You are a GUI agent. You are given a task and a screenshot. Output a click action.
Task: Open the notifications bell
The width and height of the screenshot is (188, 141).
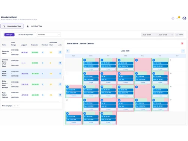tap(177, 18)
